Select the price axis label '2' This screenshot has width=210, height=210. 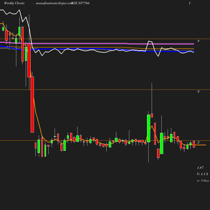tap(198, 142)
